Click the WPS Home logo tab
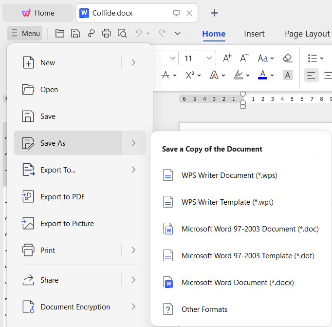 (x=38, y=13)
